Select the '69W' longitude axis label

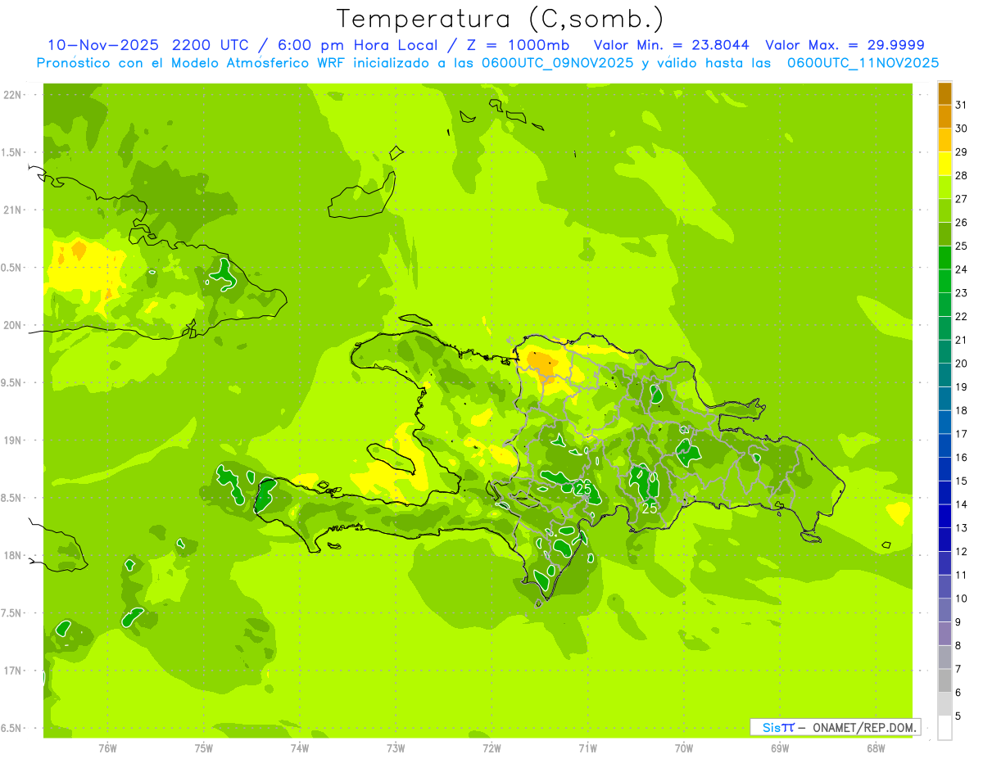pyautogui.click(x=780, y=749)
